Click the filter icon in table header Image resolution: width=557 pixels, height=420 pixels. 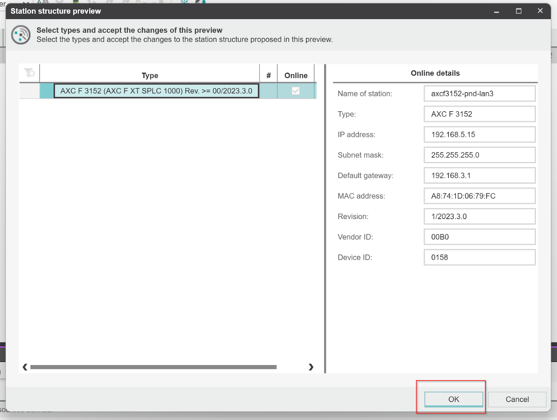coord(30,73)
